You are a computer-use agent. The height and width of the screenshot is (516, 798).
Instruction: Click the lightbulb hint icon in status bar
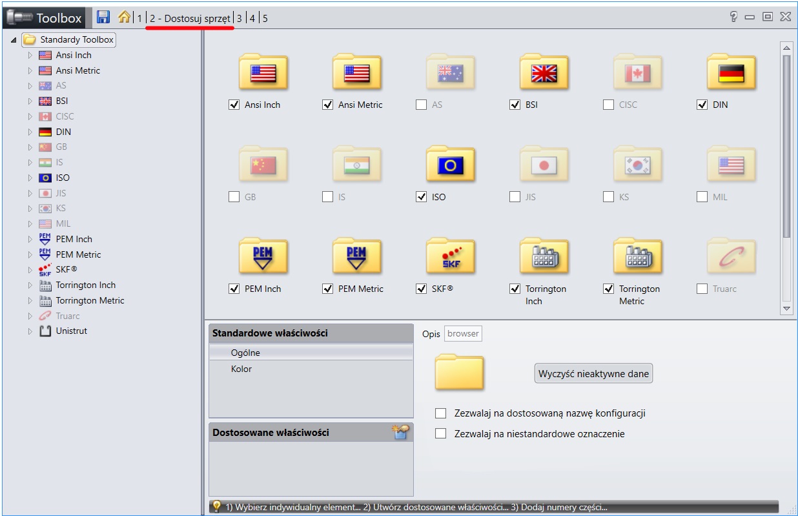tap(217, 507)
